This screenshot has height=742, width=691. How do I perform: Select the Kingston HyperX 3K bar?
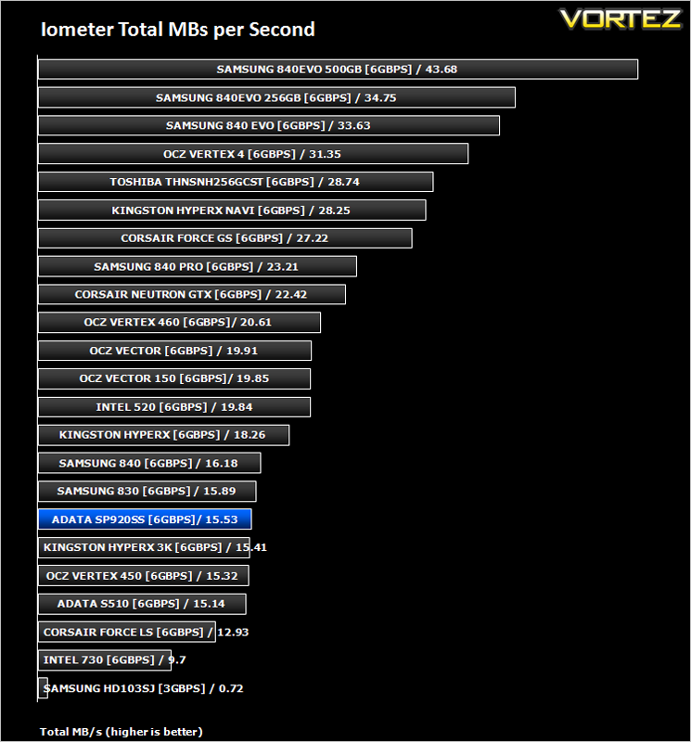click(144, 547)
